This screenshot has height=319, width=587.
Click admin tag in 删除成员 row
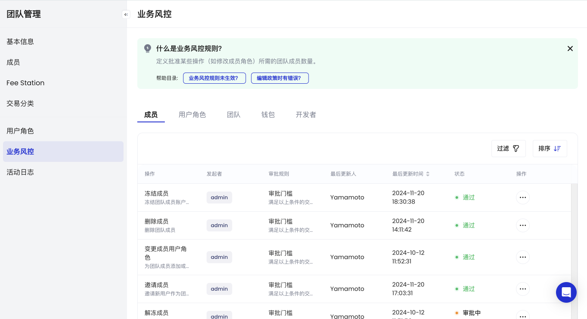pos(219,225)
